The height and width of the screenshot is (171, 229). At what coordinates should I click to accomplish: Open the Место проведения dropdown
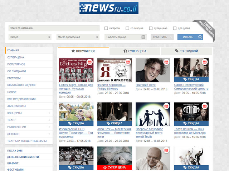click(x=78, y=37)
